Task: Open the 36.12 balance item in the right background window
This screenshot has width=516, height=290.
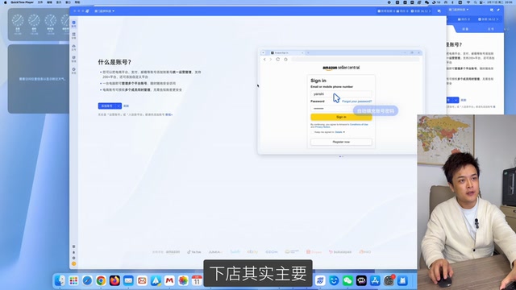Action: [x=489, y=19]
